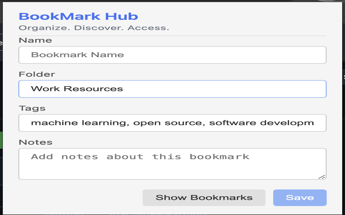Click the Save button
This screenshot has width=345, height=215.
(x=300, y=198)
